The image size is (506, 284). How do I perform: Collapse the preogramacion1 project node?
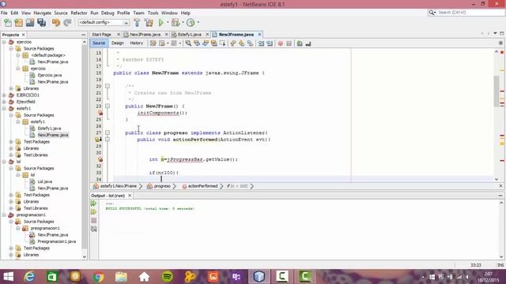(x=4, y=215)
